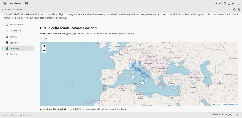Image resolution: width=242 pixels, height=118 pixels.
Task: Open the share icon in the top bar
Action: pyautogui.click(x=220, y=3)
